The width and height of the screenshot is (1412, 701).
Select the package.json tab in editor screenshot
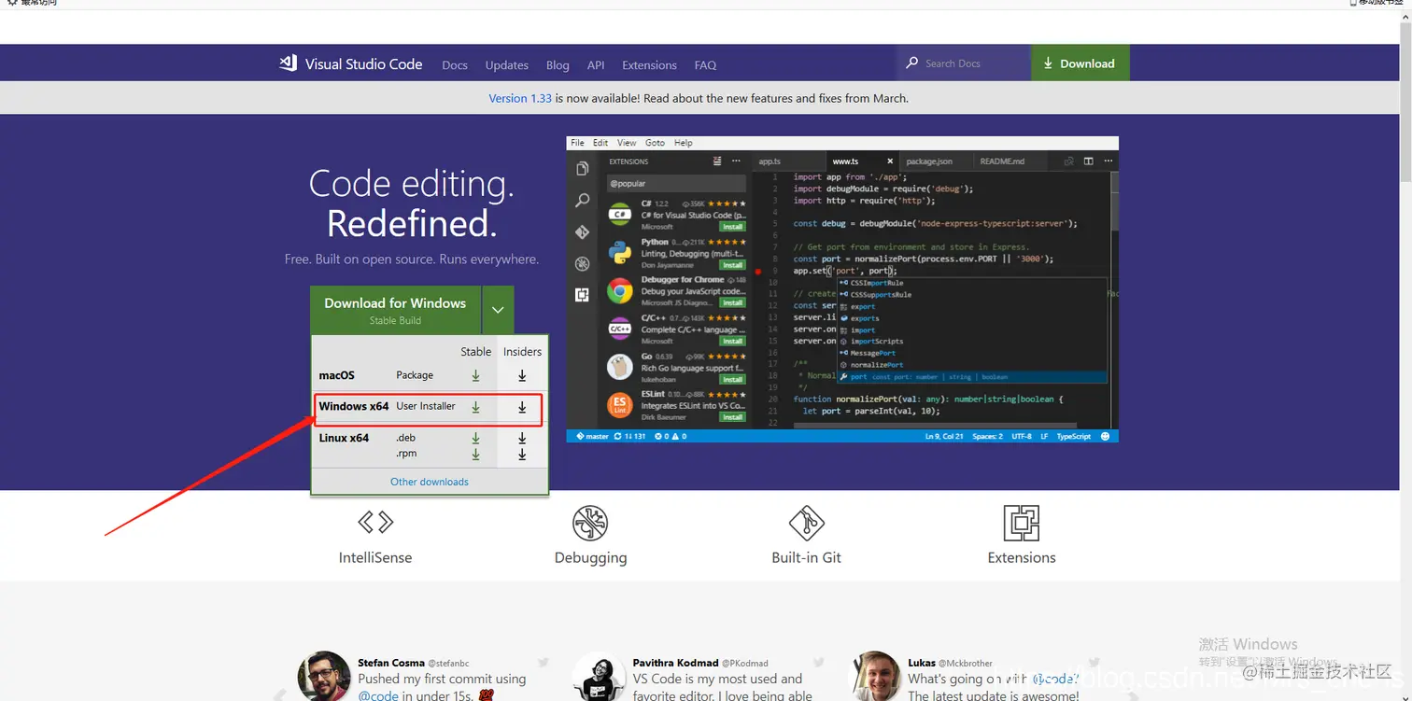928,161
